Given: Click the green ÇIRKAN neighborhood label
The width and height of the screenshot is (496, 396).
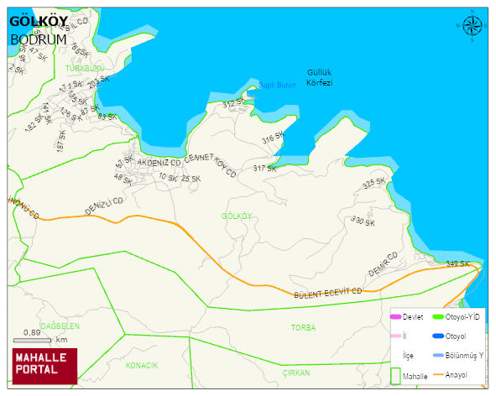Looking at the screenshot, I should pyautogui.click(x=296, y=373).
